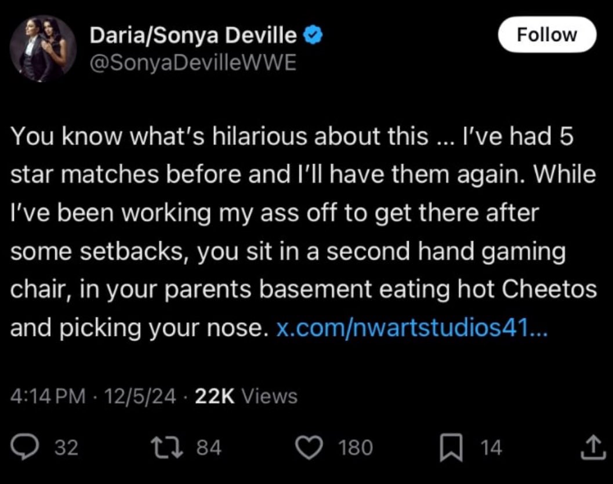Click the 14 bookmarks count
Image resolution: width=613 pixels, height=484 pixels.
pos(491,447)
